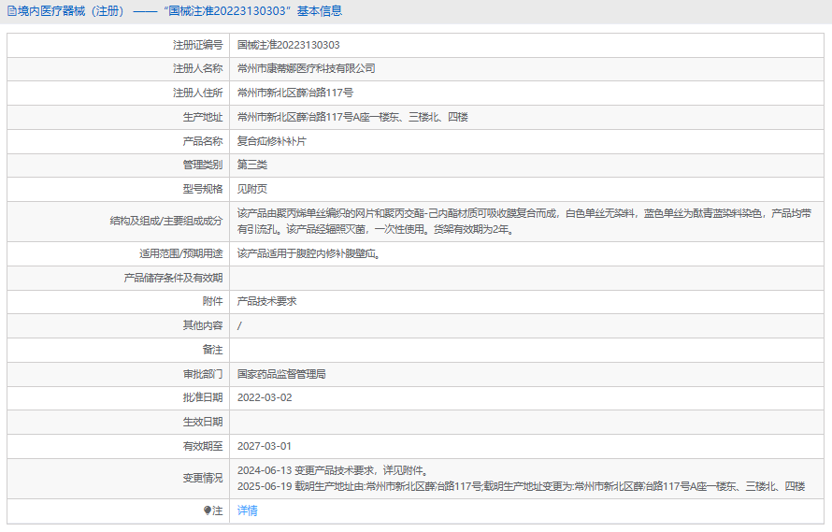Image resolution: width=832 pixels, height=532 pixels.
Task: Click the heading text 境内医疗器械（注册）
Action: point(72,11)
